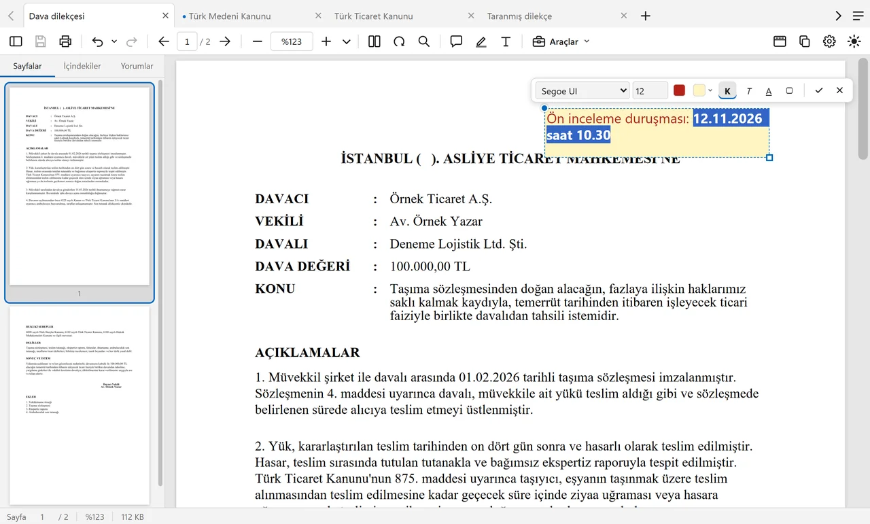The width and height of the screenshot is (870, 524).
Task: Confirm the annotation with checkmark
Action: click(819, 90)
